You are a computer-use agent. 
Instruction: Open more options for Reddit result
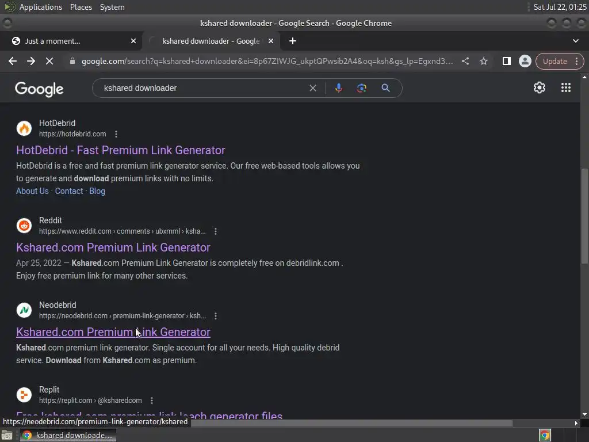click(216, 231)
